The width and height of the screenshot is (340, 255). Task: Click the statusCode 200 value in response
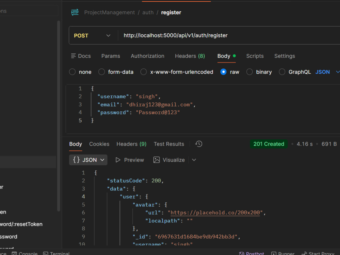[156, 181]
